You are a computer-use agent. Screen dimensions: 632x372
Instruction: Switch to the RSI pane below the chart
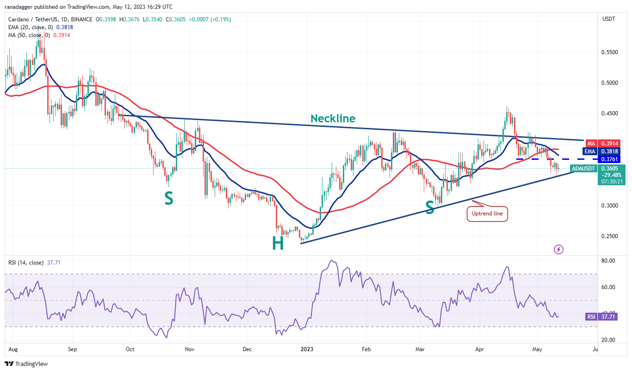301,301
